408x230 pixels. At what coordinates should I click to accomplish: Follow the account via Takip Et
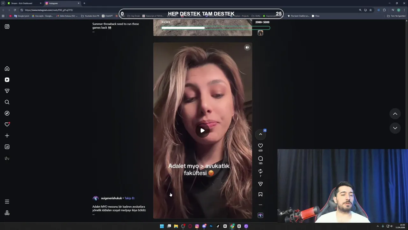[129, 198]
